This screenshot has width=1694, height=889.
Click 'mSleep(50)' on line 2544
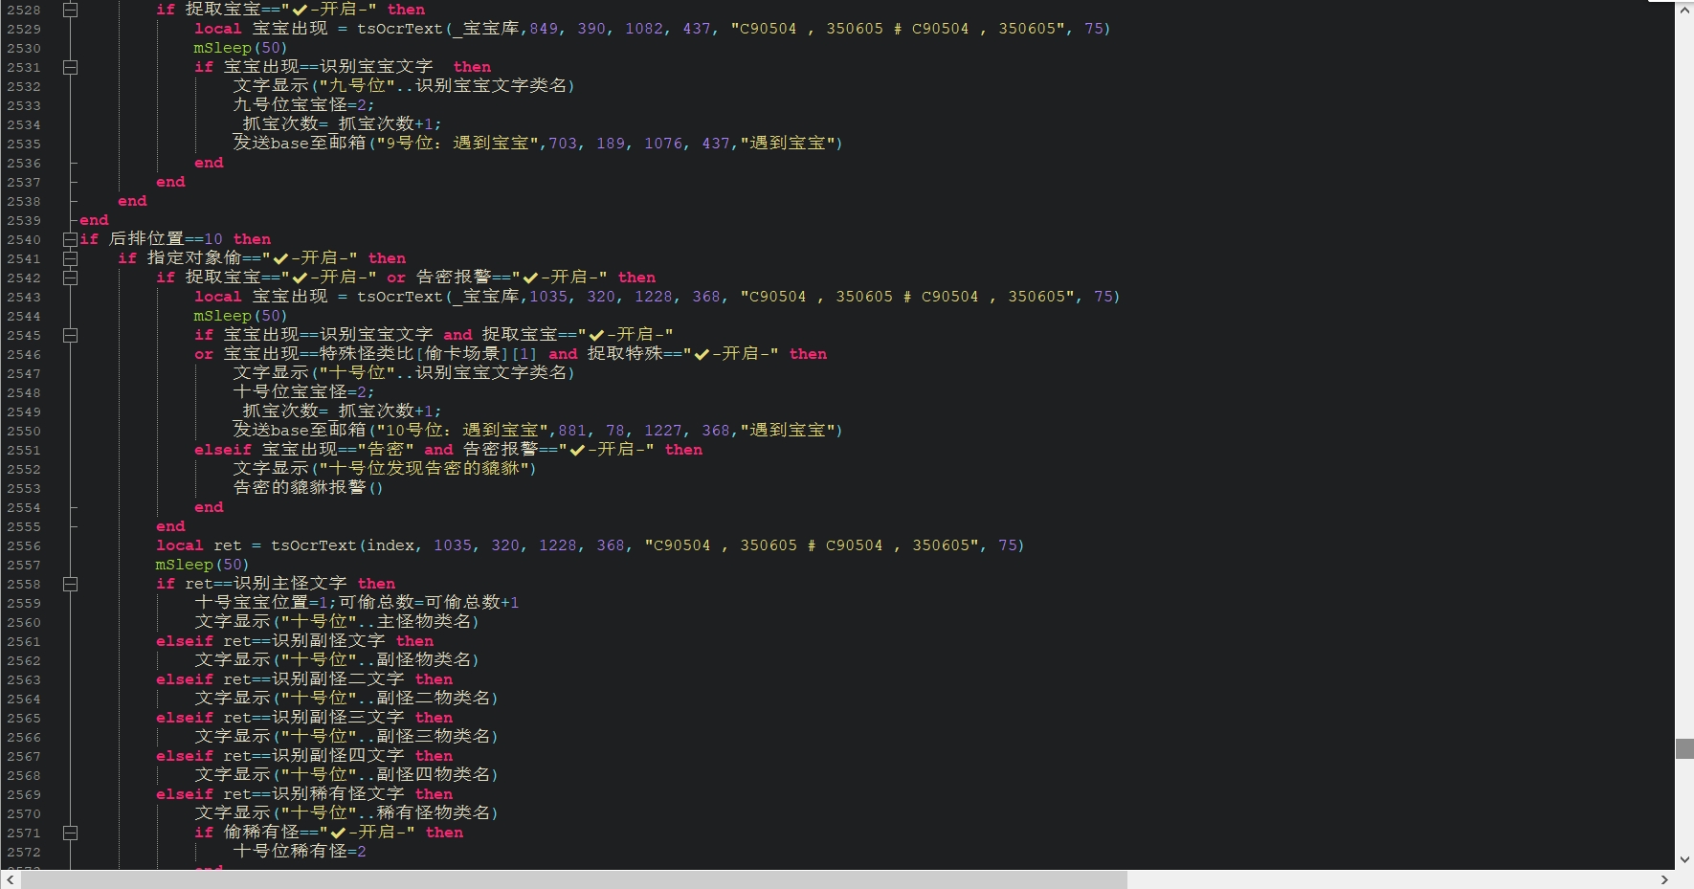point(240,316)
